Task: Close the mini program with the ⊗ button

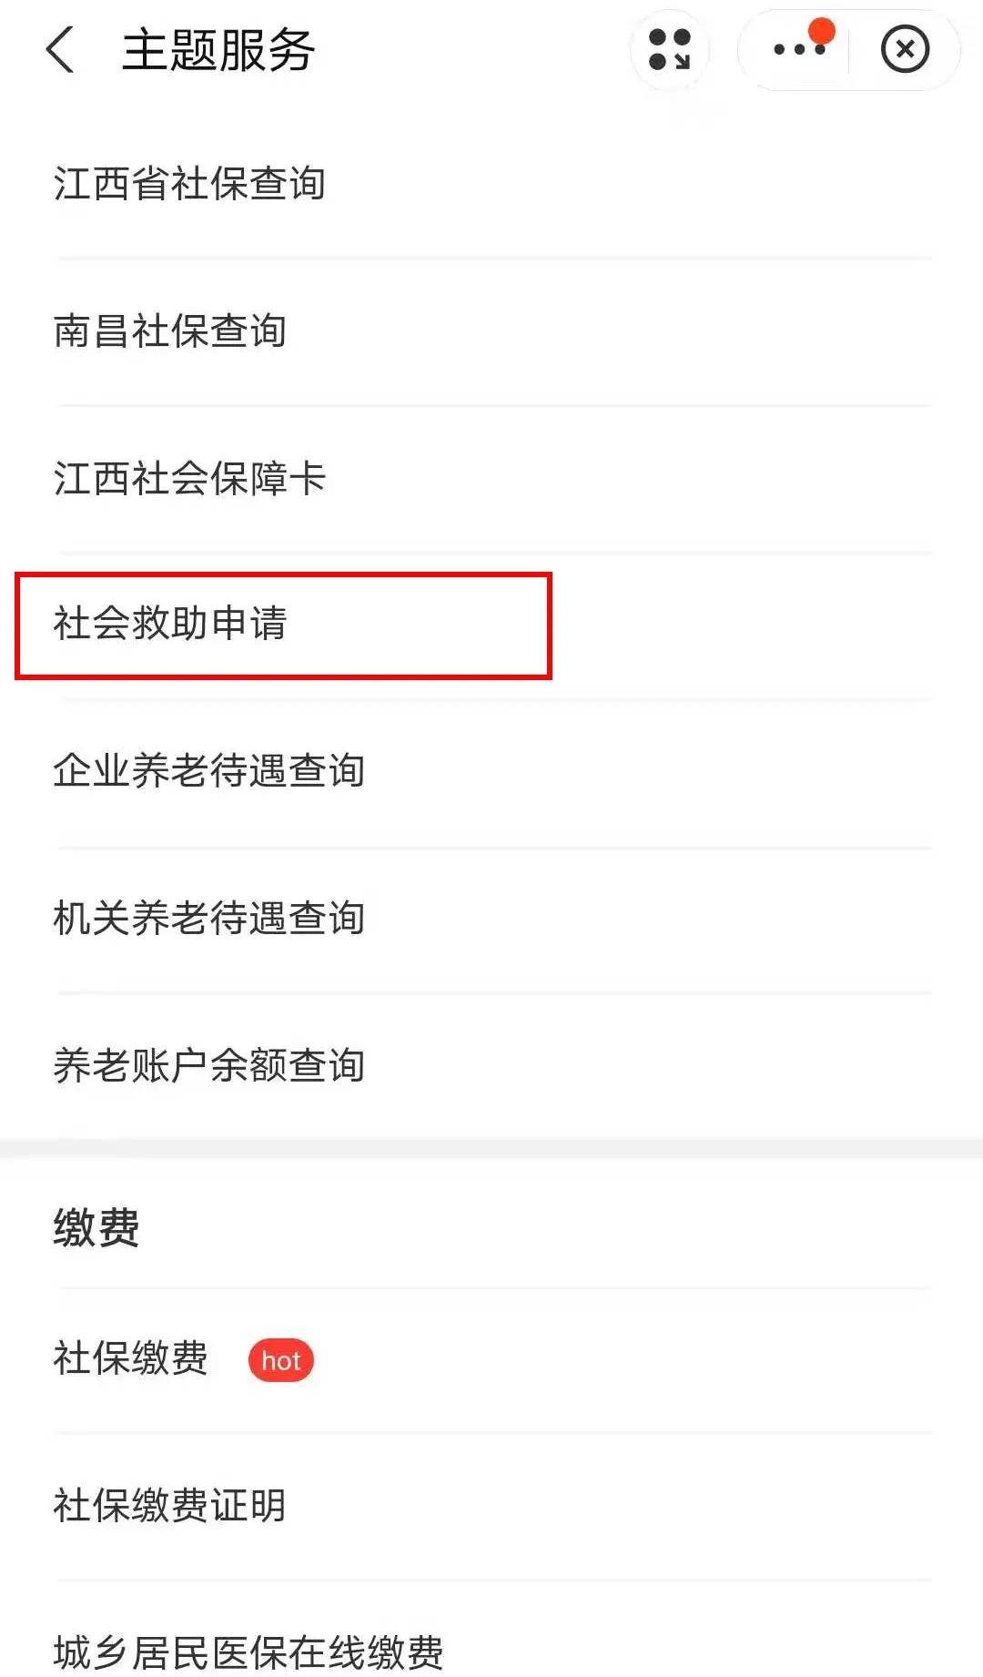Action: [904, 50]
